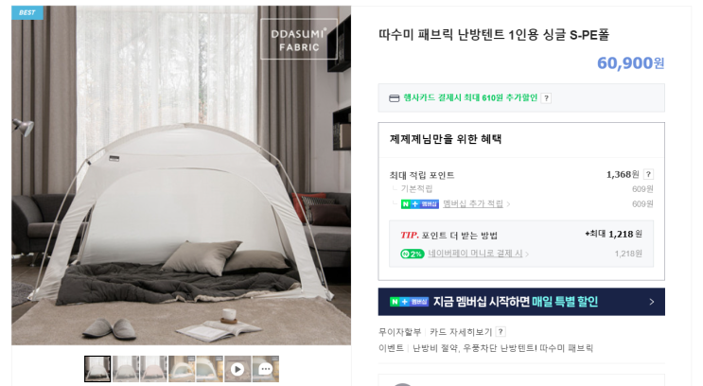Select the first selected tent thumbnail

click(x=97, y=369)
